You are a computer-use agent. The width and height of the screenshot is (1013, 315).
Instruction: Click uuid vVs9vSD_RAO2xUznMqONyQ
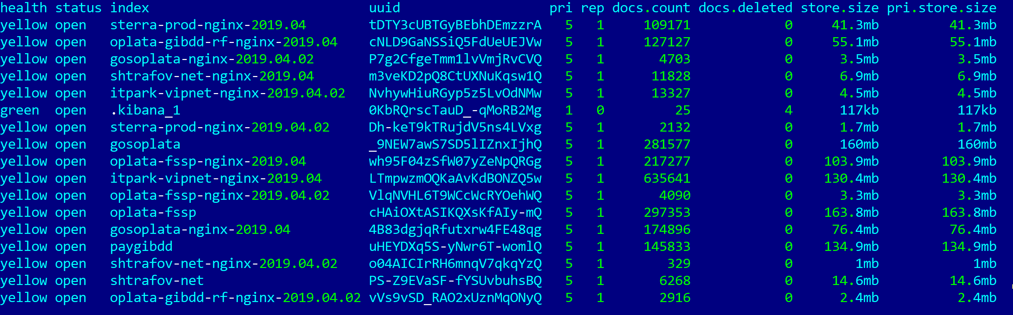tap(455, 298)
